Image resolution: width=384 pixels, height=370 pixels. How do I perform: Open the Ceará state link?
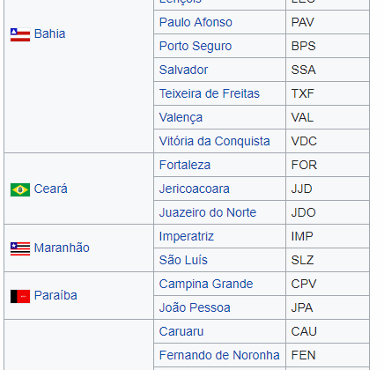coord(50,189)
